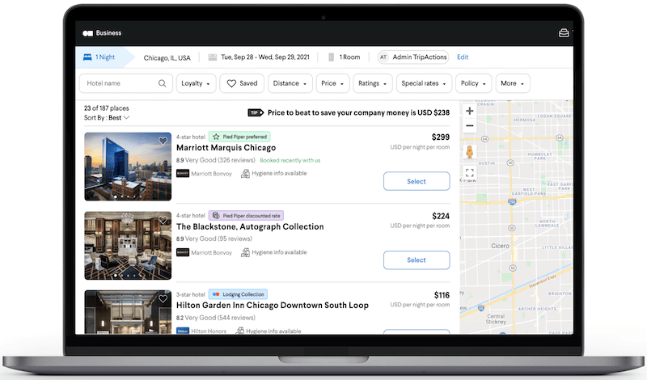Click the $224 price for The Blackstone
Screen dimensions: 647x380
tap(441, 216)
